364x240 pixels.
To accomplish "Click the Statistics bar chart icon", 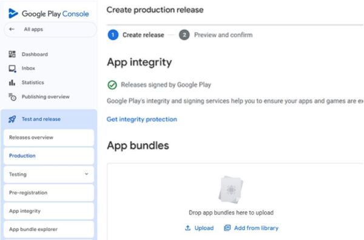I will (12, 82).
